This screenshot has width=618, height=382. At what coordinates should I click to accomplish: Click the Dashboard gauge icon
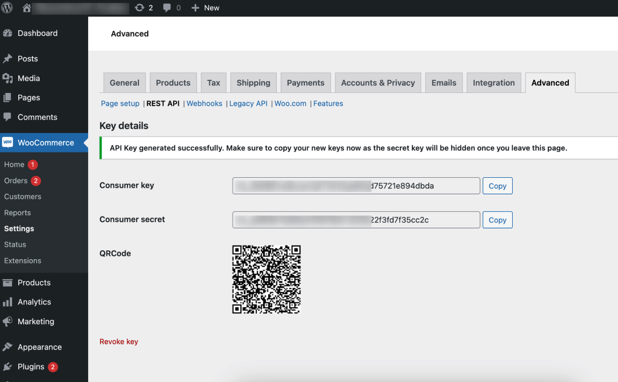[8, 34]
